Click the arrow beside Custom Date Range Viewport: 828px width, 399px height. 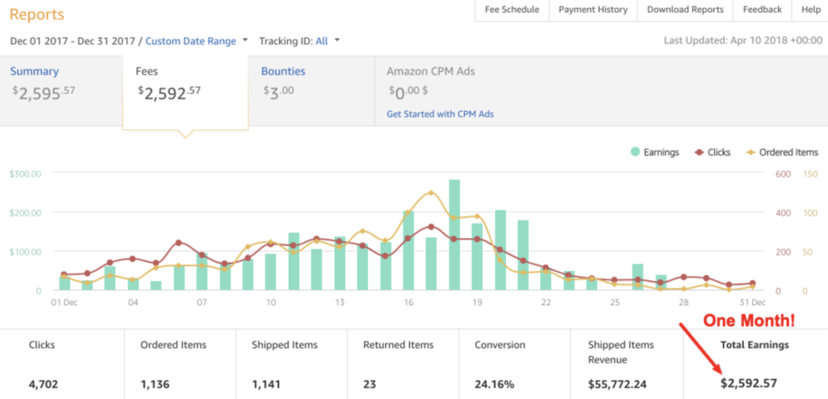[245, 40]
